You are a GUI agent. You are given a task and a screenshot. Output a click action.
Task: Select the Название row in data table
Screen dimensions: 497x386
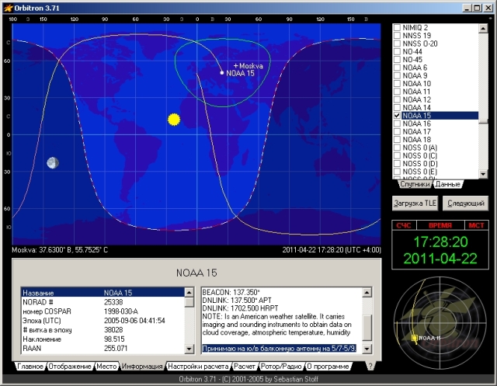pos(103,293)
